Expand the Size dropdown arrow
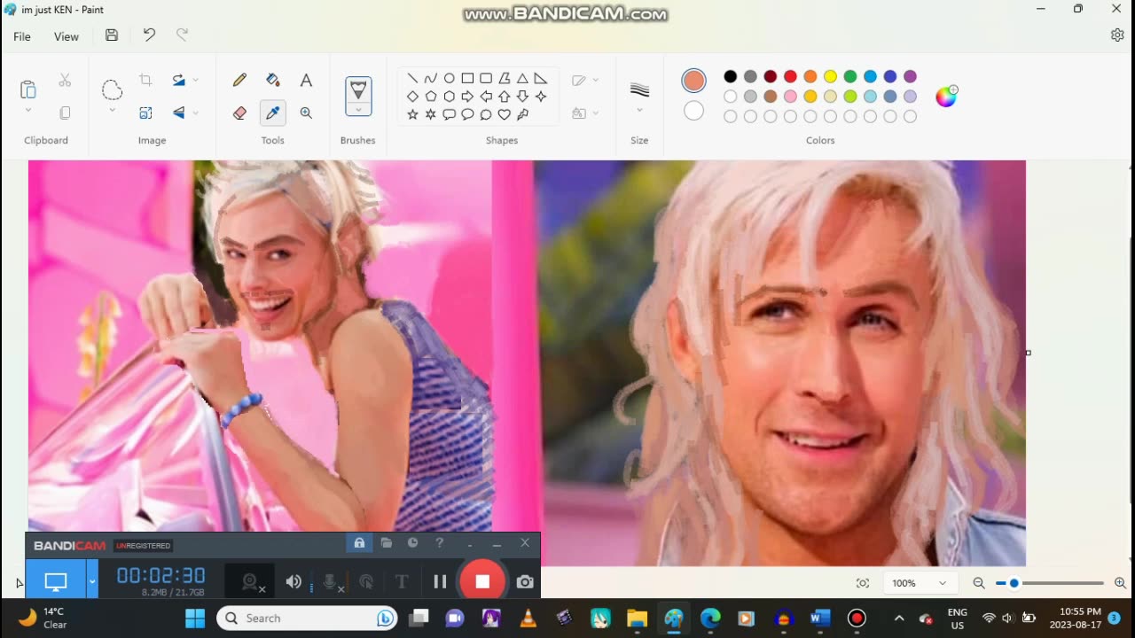Screen dimensions: 1135x638 [639, 111]
